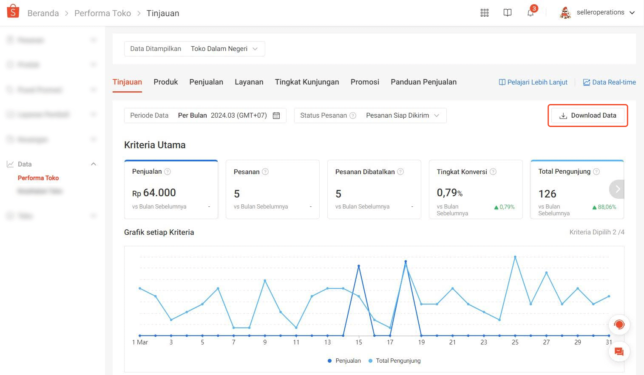This screenshot has height=375, width=644.
Task: Click the selleroperations profile avatar
Action: pyautogui.click(x=565, y=13)
